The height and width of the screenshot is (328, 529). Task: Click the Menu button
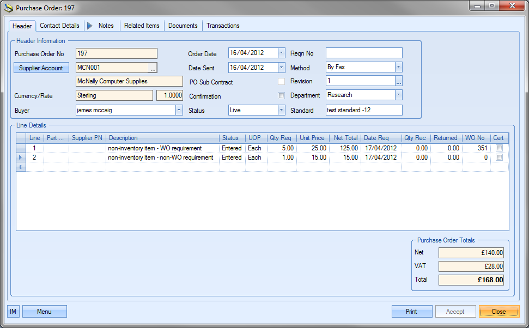coord(44,312)
